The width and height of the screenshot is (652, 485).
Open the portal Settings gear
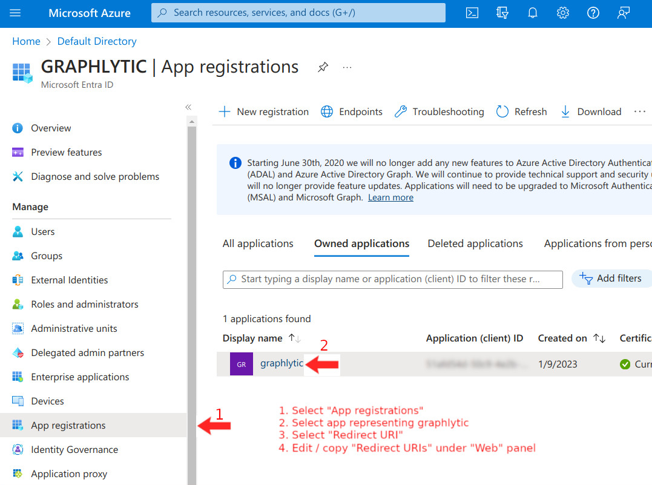point(562,12)
